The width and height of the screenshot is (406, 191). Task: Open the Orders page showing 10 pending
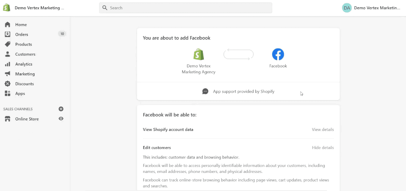21,34
